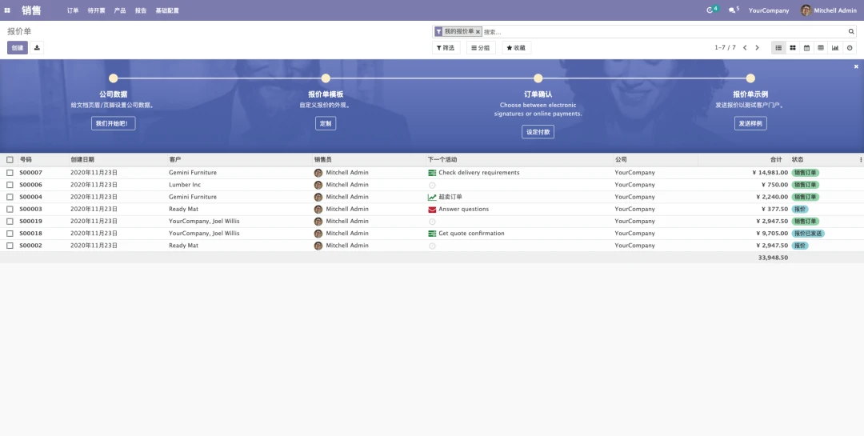Screen dimensions: 864x436
Task: Open the 订单 menu
Action: (x=73, y=10)
